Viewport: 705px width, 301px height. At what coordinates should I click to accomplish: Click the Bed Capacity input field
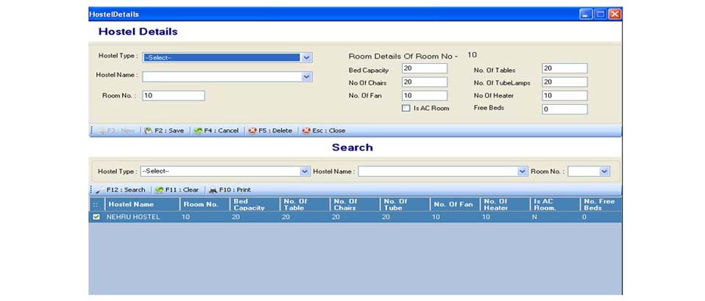pos(425,68)
